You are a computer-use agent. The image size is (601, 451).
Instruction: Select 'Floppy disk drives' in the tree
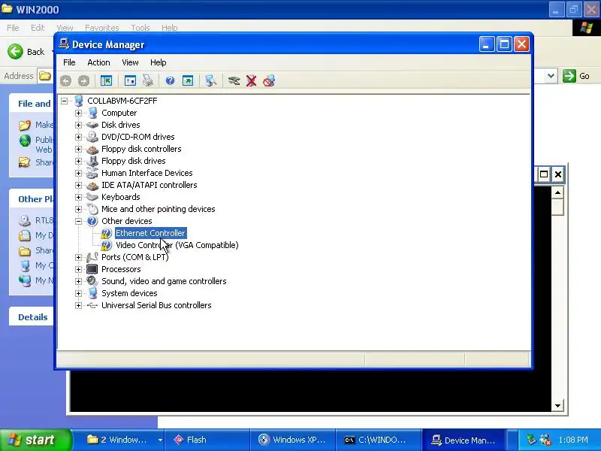point(134,161)
